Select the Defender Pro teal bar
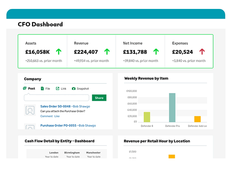The height and width of the screenshot is (170, 235). tap(172, 108)
